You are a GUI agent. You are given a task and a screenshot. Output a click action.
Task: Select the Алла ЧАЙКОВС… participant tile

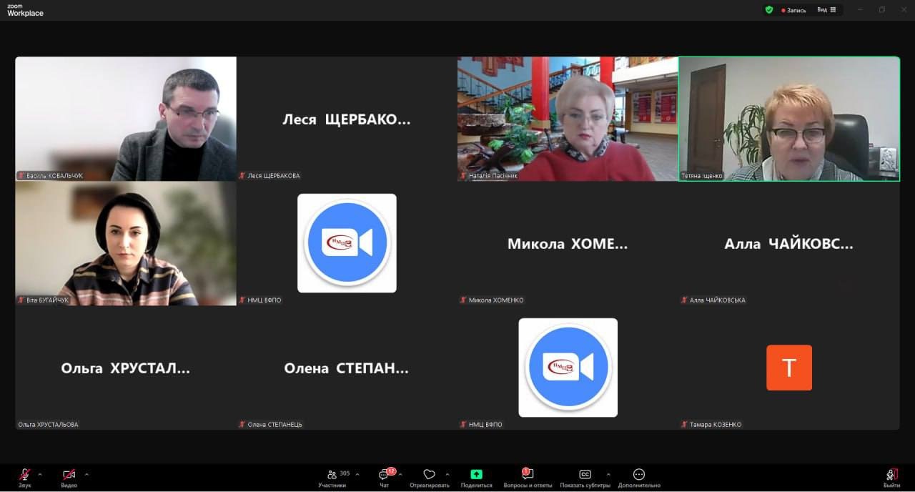(789, 243)
